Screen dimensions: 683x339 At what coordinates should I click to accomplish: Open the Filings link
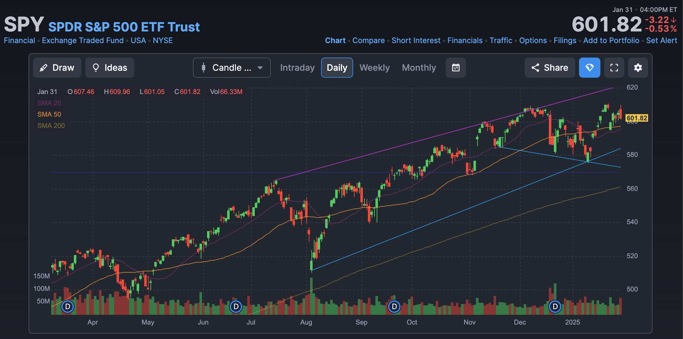pyautogui.click(x=565, y=41)
